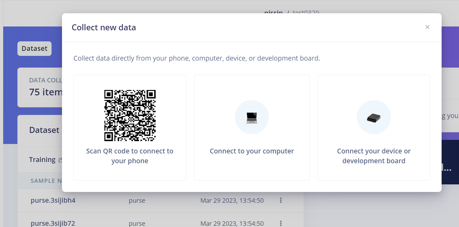Image resolution: width=459 pixels, height=227 pixels.
Task: Switch to the Dataset pill tab
Action: (34, 49)
